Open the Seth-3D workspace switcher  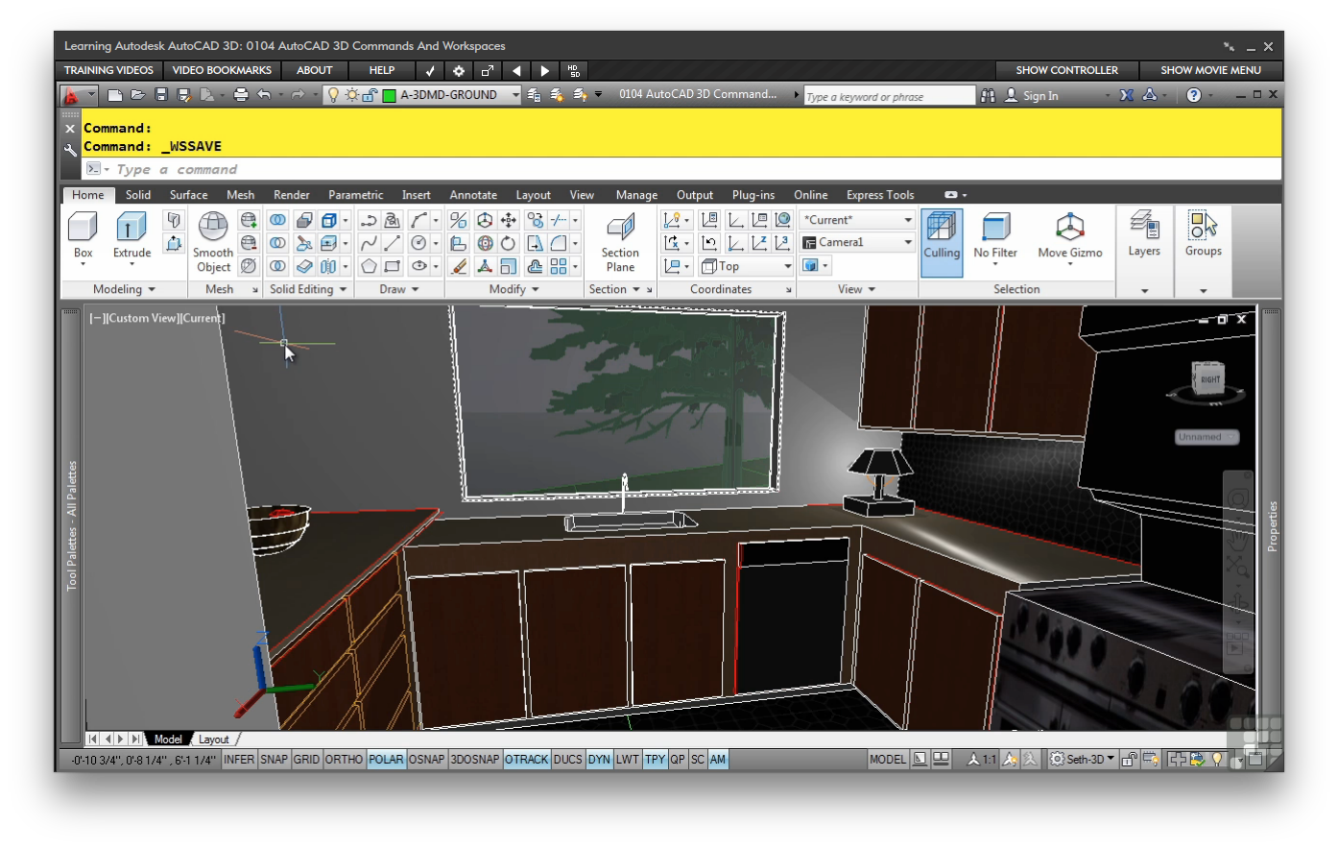(x=1083, y=759)
